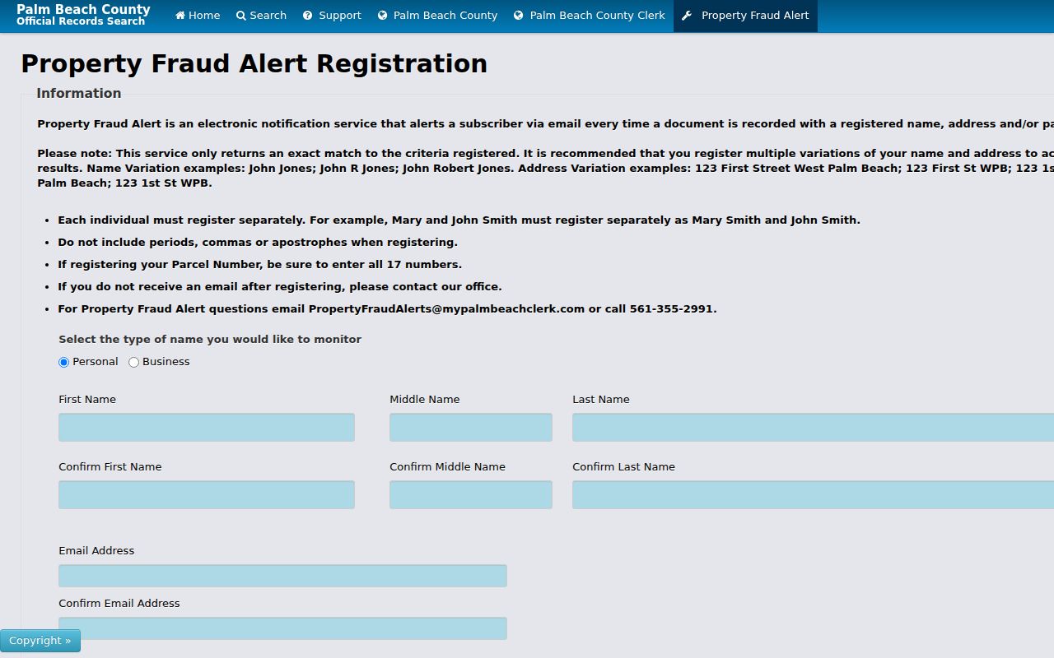
Task: Click the Support question-mark icon
Action: coord(308,16)
